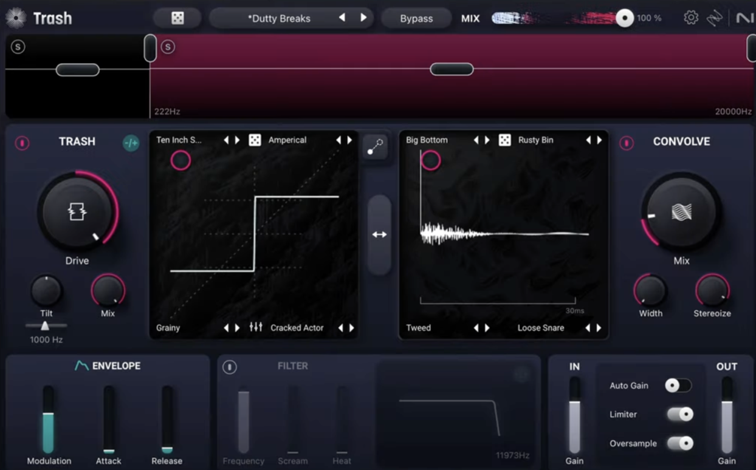This screenshot has height=470, width=756.
Task: Open the settings gear icon
Action: tap(690, 18)
